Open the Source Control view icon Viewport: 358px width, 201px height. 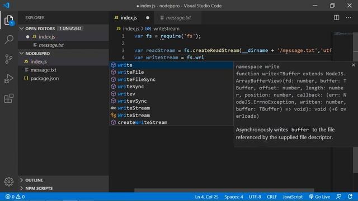(x=9, y=59)
